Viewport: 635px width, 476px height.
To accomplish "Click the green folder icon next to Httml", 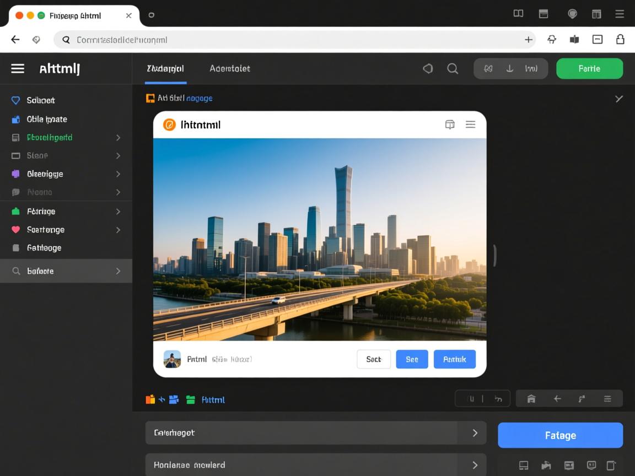I will click(x=191, y=400).
